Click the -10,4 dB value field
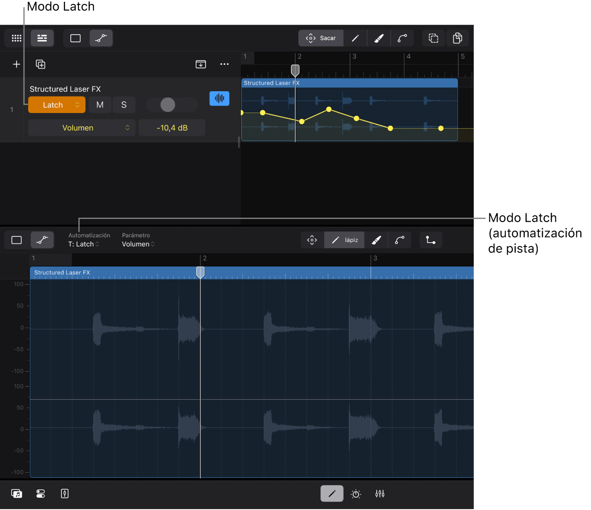This screenshot has height=510, width=591. (x=172, y=128)
